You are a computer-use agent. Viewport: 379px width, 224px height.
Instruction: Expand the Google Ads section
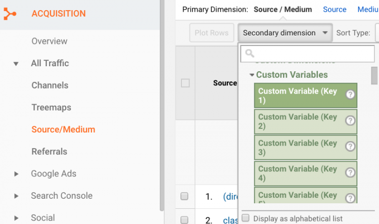[16, 174]
